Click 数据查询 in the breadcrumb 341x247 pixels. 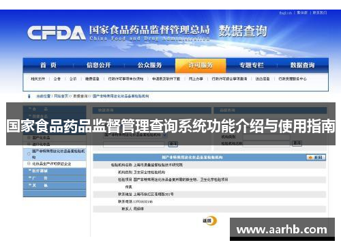pos(80,96)
